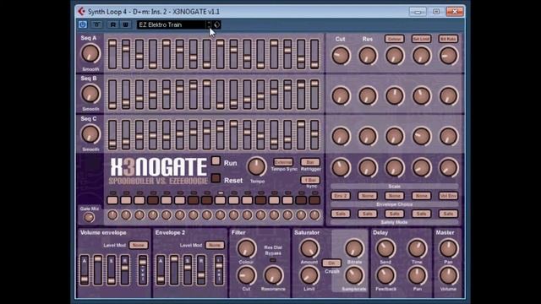Click Envelope 2 Release slider
Screen dimensions: 541x304
coord(201,270)
